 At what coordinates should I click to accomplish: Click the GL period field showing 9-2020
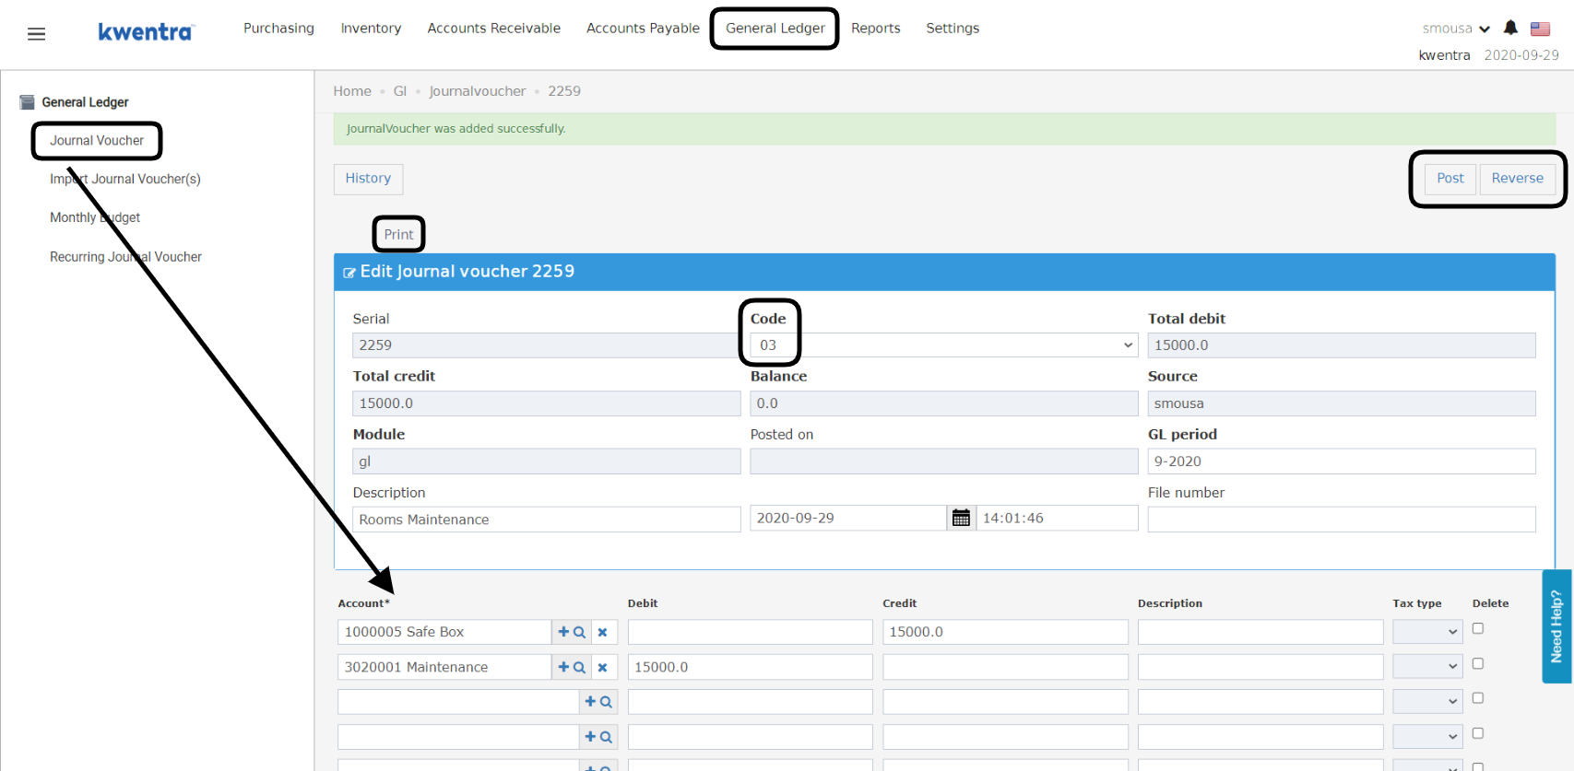coord(1342,461)
